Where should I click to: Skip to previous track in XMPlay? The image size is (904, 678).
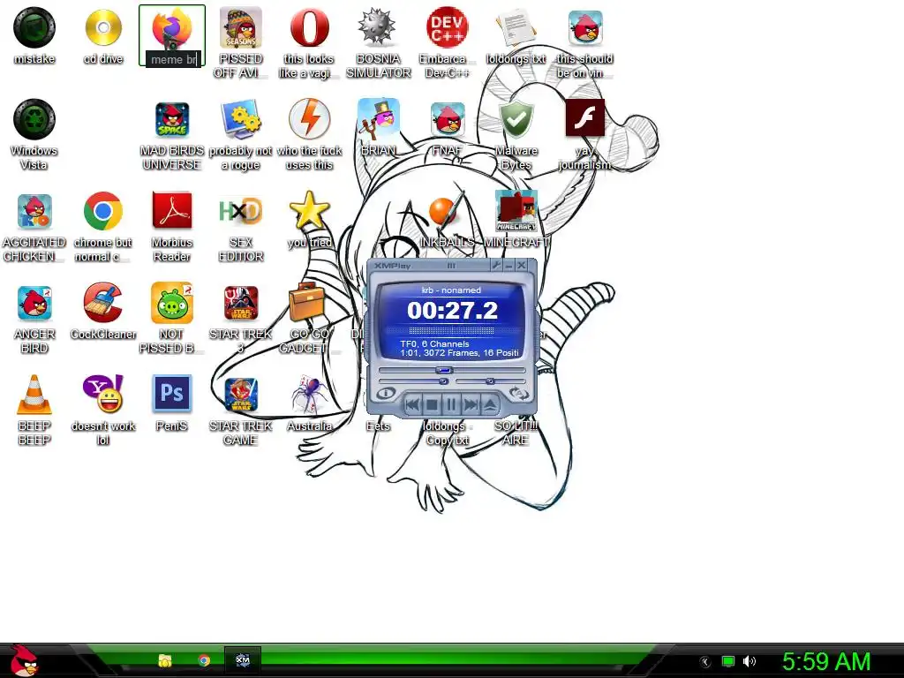click(411, 404)
